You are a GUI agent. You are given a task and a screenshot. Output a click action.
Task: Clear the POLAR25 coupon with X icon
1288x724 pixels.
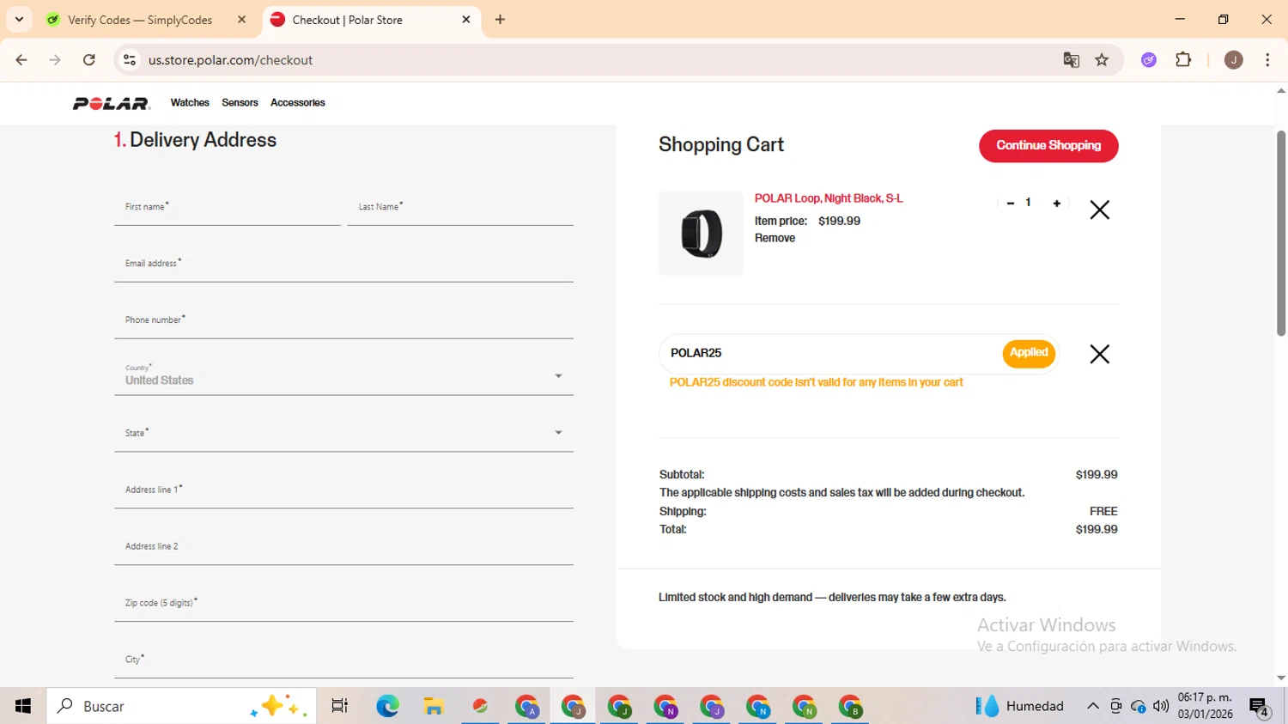(1099, 354)
